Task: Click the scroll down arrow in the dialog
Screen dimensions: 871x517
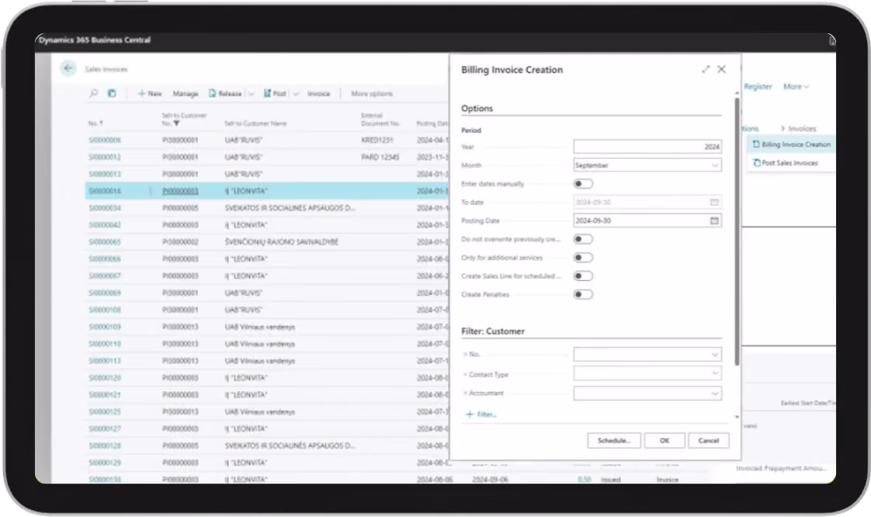Action: click(737, 417)
